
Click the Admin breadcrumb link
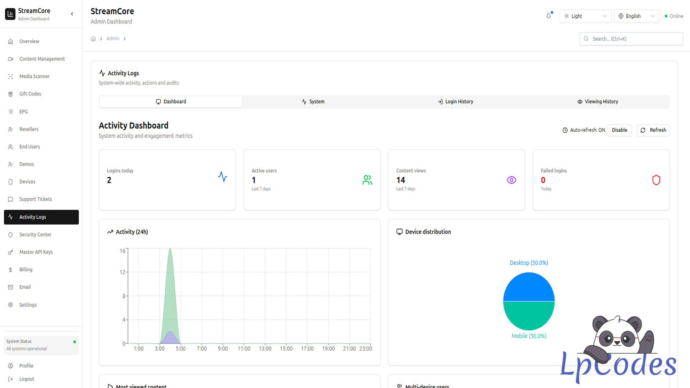tap(112, 38)
